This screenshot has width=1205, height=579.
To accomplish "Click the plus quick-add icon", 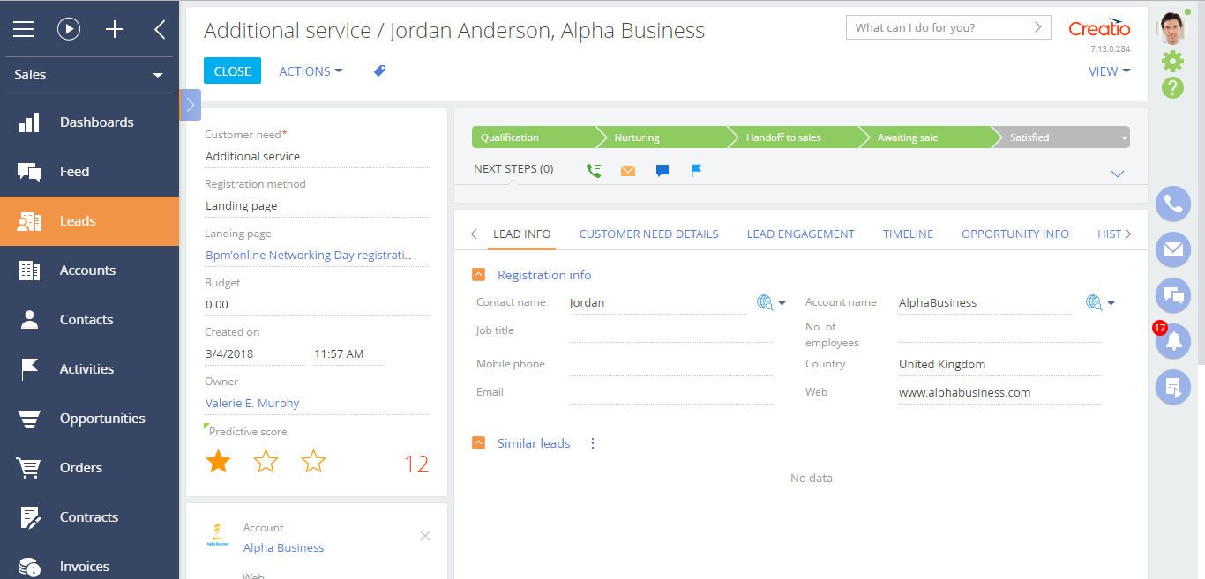I will tap(115, 29).
